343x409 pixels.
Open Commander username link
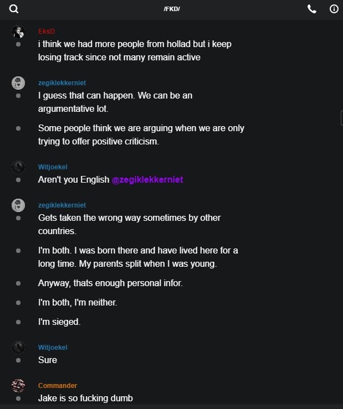pyautogui.click(x=58, y=385)
